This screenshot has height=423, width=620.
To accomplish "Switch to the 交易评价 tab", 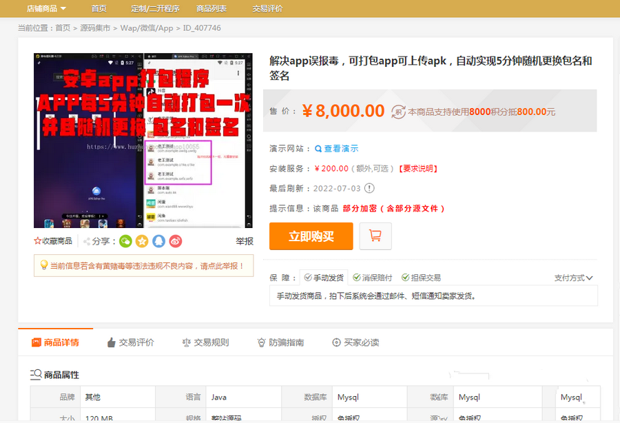I will 131,342.
